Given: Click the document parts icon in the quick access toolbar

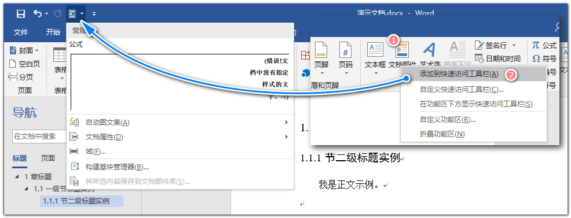Looking at the screenshot, I should tap(72, 14).
